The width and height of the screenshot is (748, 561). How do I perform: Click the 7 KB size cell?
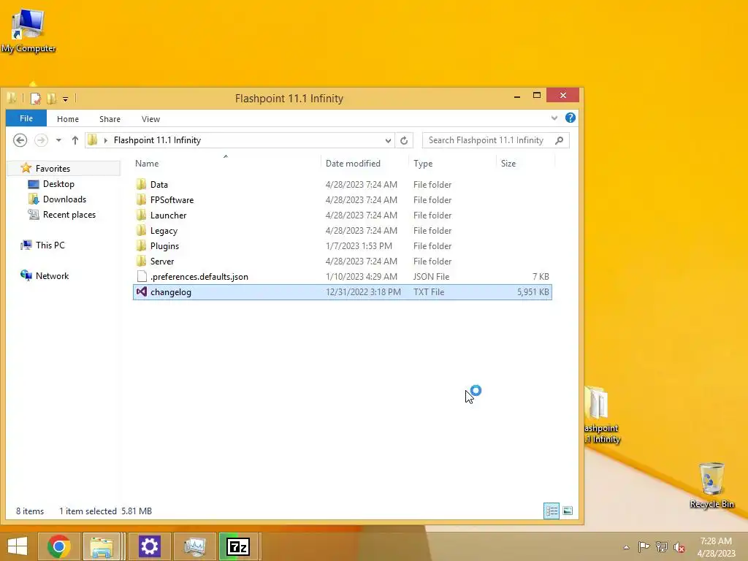point(541,277)
